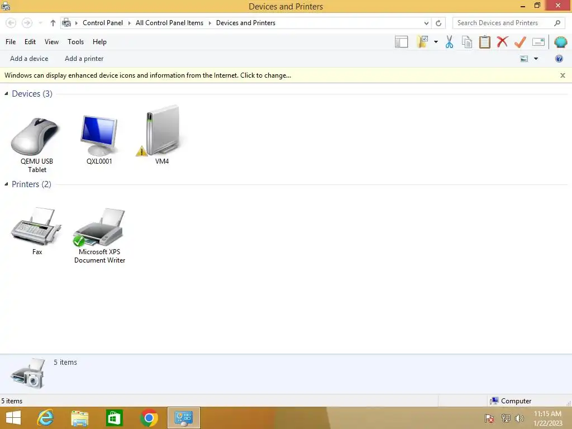
Task: Select the QEMU USB Tablet device
Action: [x=36, y=144]
